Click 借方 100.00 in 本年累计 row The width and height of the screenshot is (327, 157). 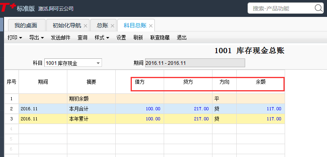(x=140, y=119)
